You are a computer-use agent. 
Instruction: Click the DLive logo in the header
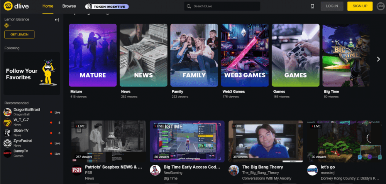click(16, 6)
